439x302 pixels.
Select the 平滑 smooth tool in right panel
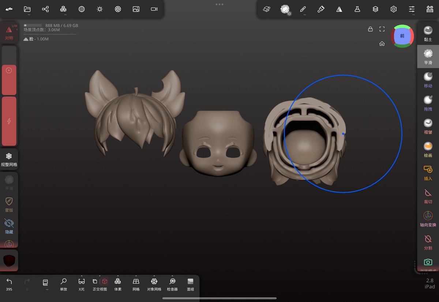(428, 57)
